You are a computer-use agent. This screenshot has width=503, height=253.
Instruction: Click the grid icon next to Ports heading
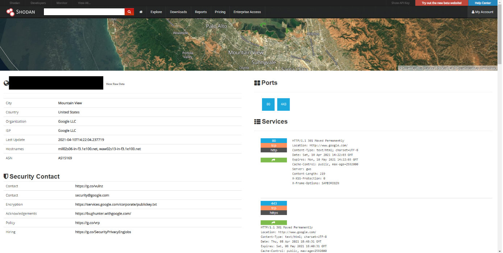click(x=257, y=83)
